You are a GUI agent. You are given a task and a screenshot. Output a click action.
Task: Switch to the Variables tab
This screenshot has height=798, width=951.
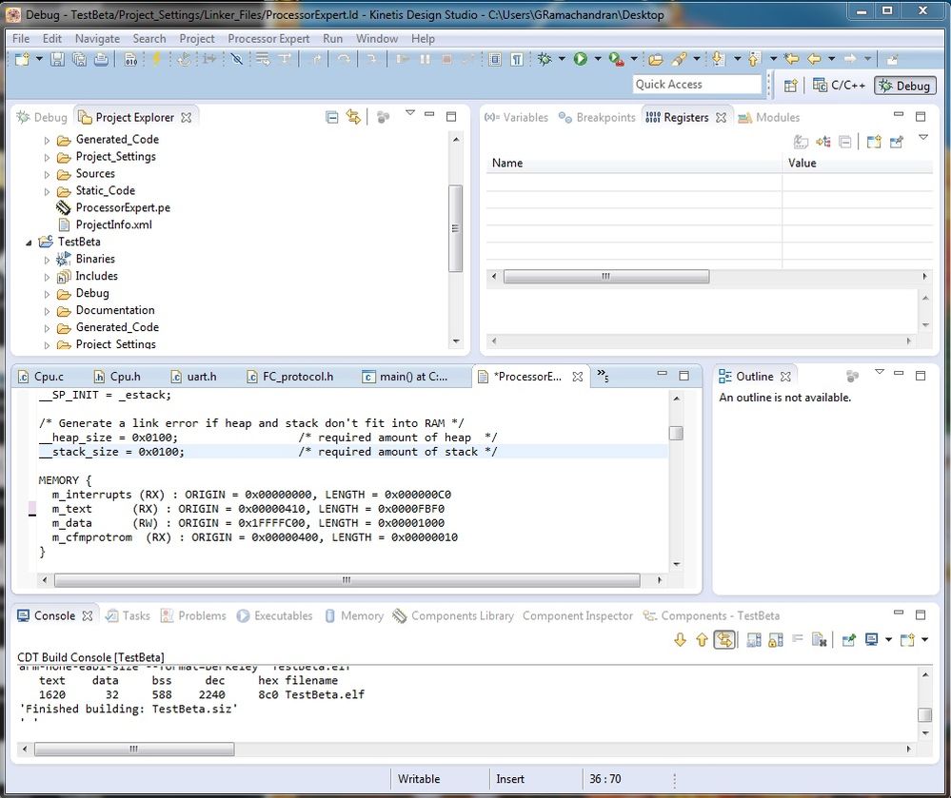tap(516, 117)
